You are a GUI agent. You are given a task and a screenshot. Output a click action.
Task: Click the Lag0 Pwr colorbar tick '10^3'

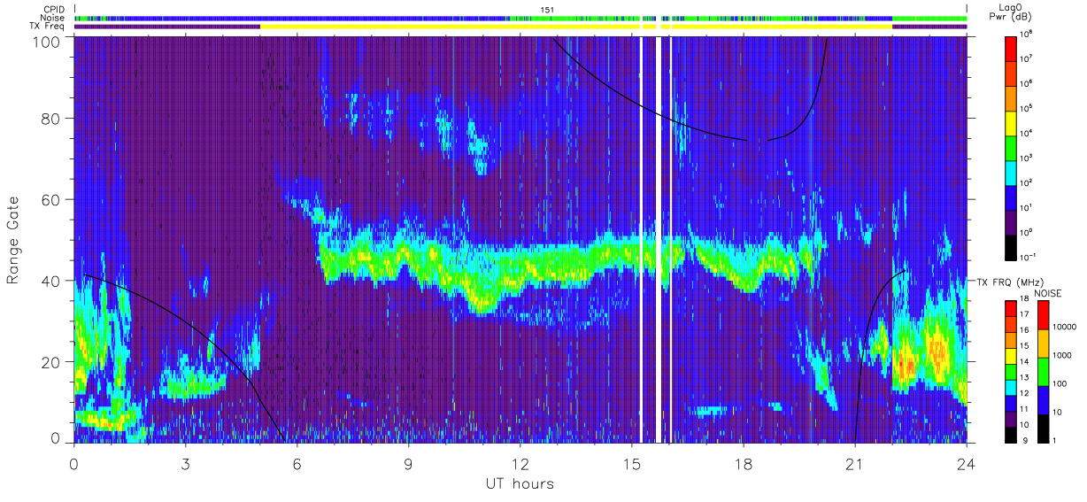point(1027,157)
